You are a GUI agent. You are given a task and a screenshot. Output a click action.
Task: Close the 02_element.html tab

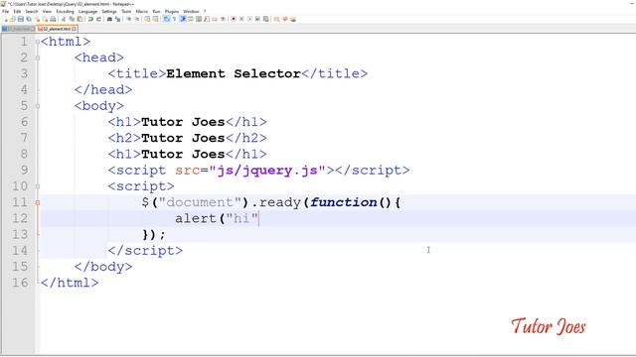point(75,29)
